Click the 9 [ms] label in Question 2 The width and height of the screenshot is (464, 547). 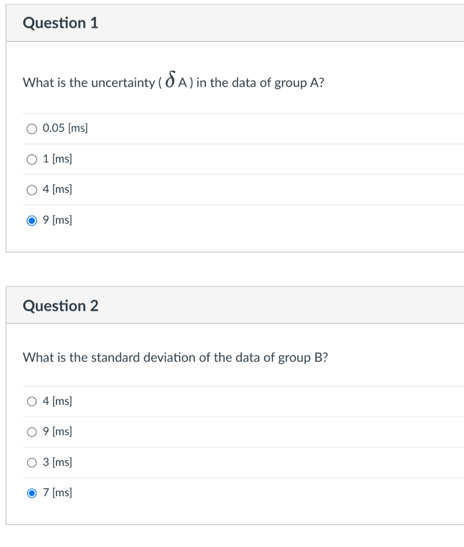click(58, 432)
